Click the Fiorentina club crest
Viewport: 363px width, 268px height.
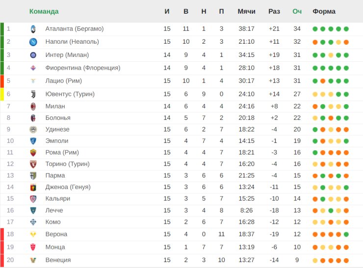[x=33, y=68]
